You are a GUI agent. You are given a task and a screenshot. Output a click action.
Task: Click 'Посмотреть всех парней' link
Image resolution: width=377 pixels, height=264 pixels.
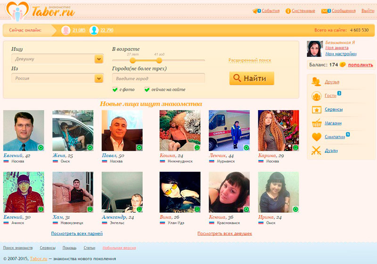pos(77,233)
